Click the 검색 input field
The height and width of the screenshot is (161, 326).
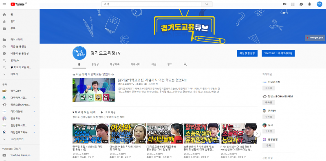coord(151,4)
